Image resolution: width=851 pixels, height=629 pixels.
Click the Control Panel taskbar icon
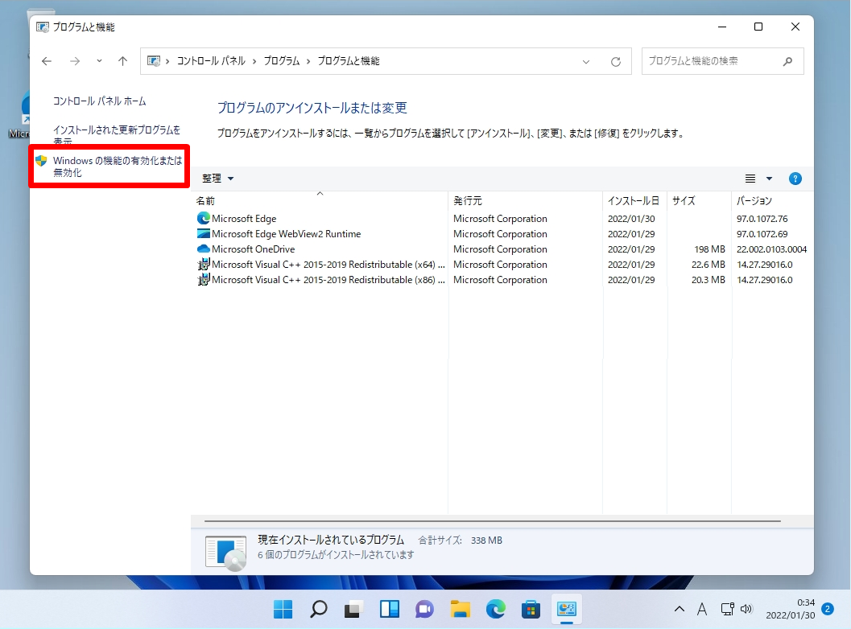567,610
